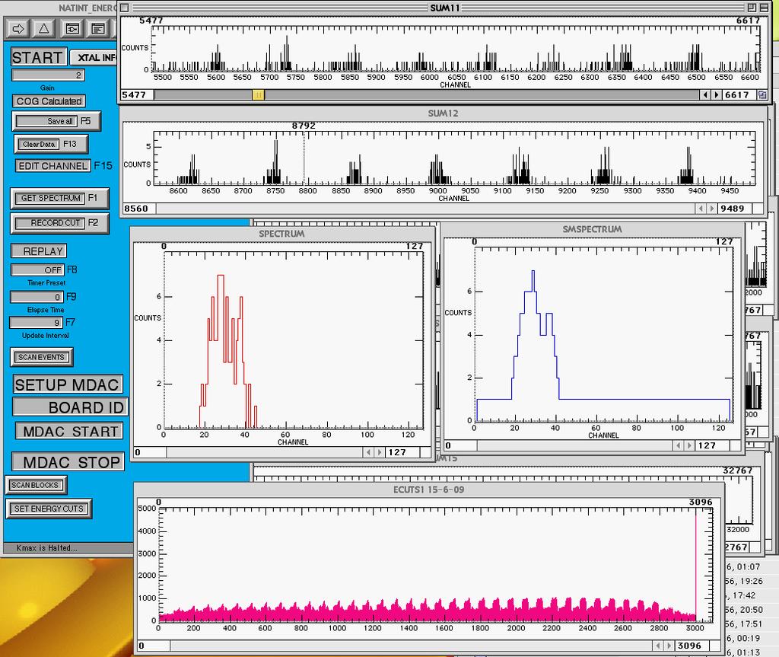Step the SUM11 scrollbar right with its arrow
Viewport: 779px width, 657px height.
point(716,94)
